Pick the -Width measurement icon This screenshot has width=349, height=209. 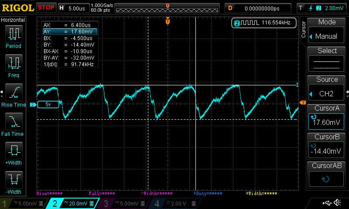(x=14, y=182)
